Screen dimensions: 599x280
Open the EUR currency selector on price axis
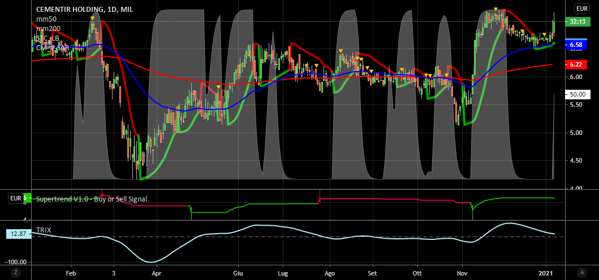pos(581,8)
